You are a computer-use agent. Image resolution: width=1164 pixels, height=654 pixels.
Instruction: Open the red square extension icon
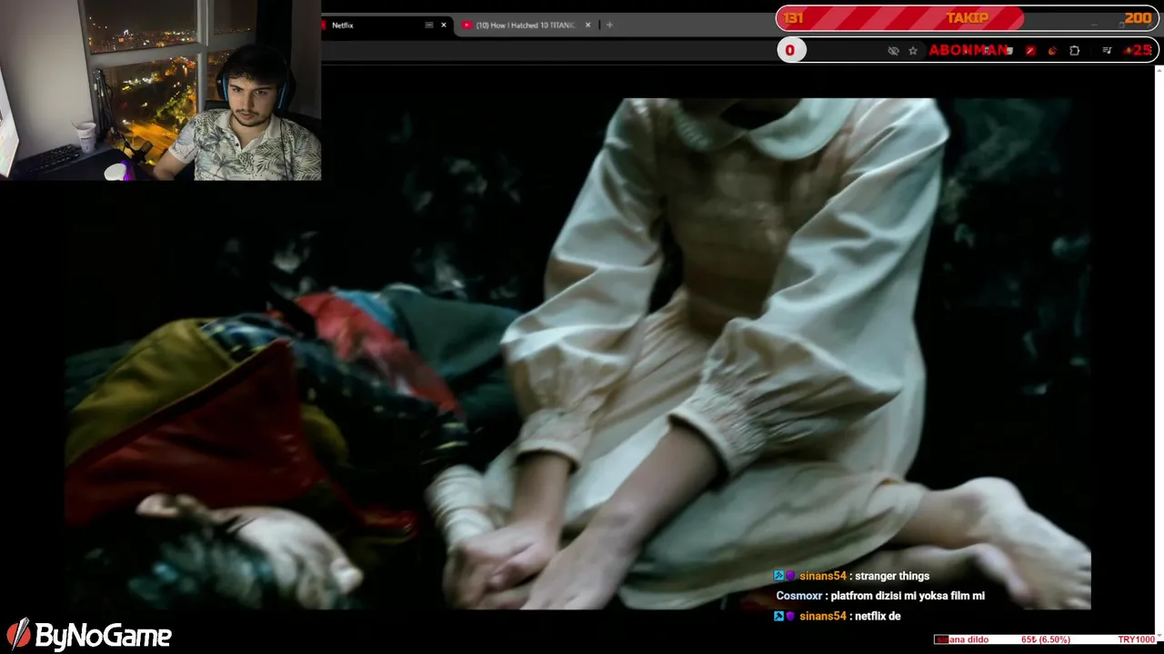pyautogui.click(x=1029, y=51)
